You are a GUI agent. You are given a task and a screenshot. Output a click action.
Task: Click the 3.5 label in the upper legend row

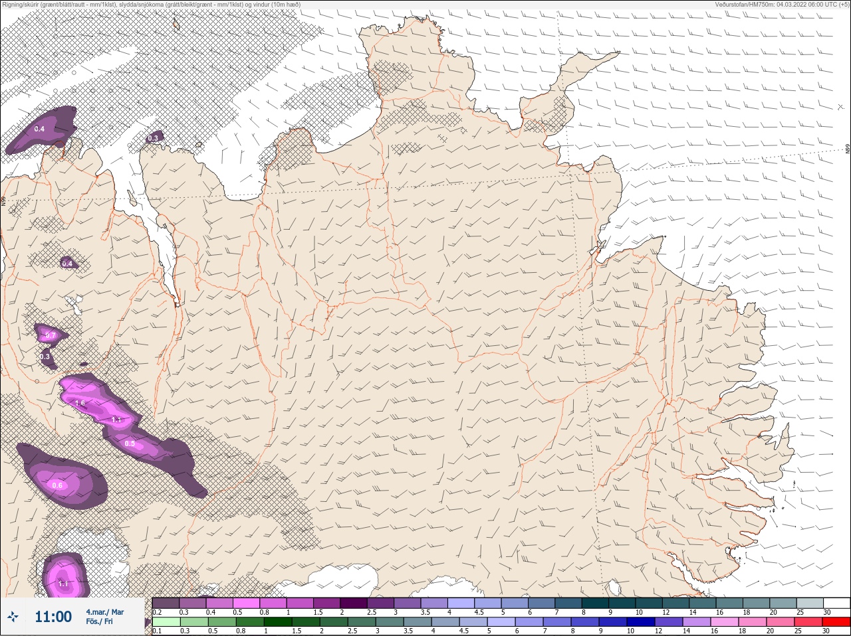click(425, 612)
